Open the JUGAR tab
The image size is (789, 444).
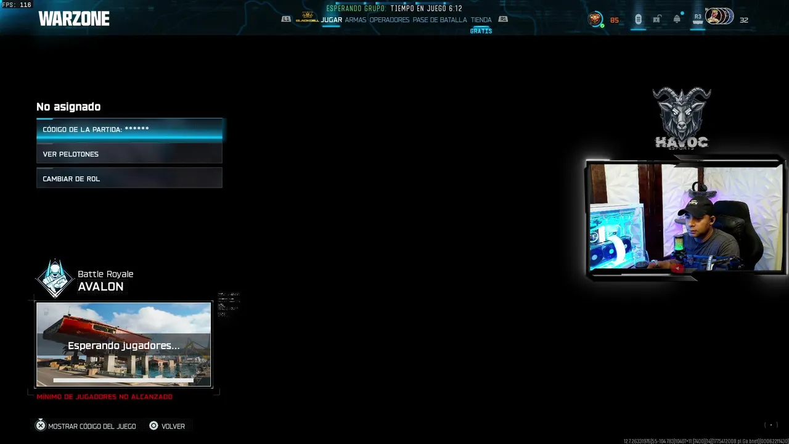331,20
